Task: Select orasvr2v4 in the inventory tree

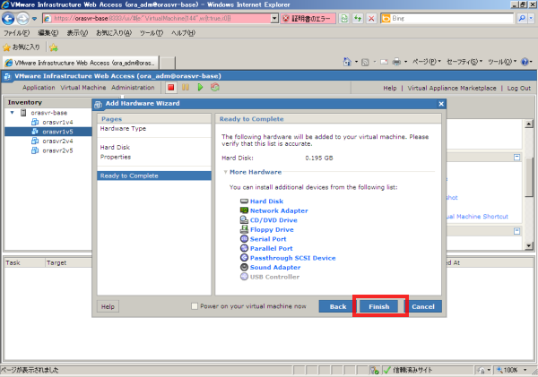Action: click(57, 141)
